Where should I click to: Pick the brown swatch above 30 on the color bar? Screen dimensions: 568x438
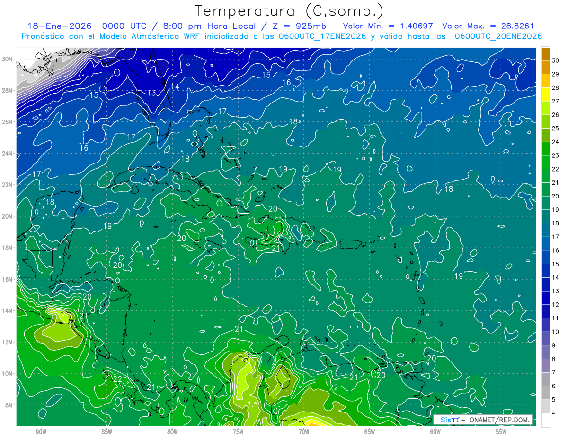coord(546,54)
